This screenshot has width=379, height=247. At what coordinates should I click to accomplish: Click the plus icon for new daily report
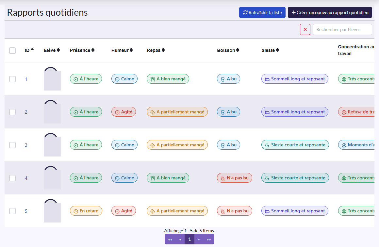pos(294,12)
